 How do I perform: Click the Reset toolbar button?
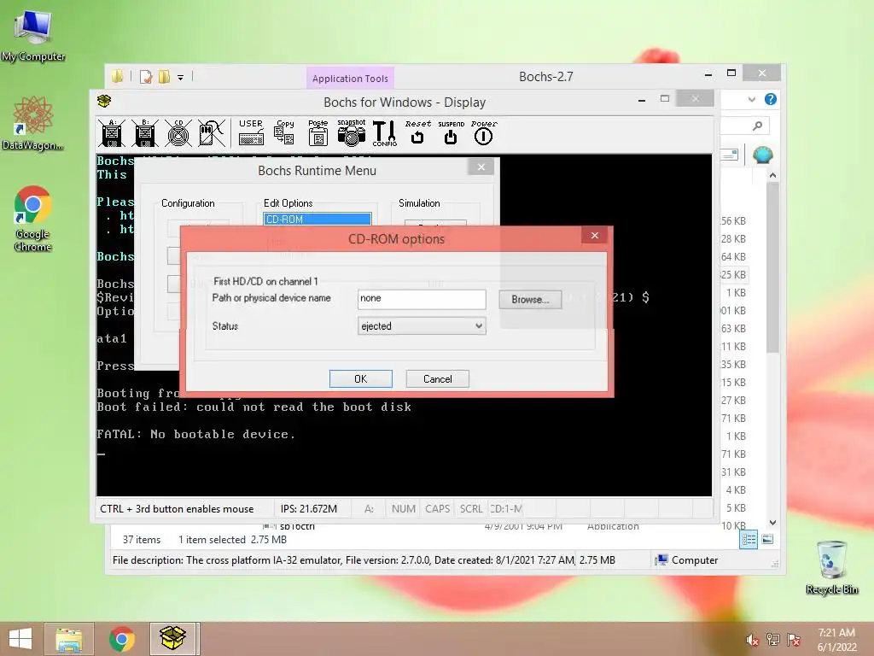tap(417, 132)
